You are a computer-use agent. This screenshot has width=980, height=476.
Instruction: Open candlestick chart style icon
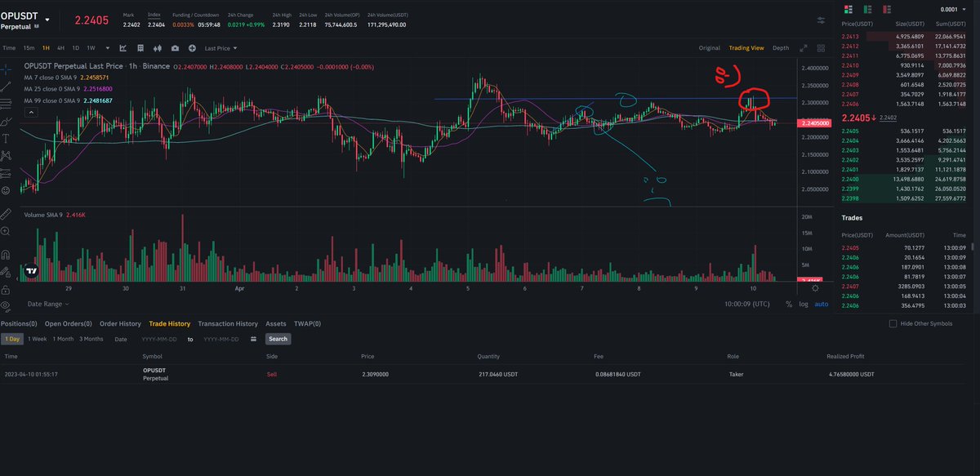tap(157, 48)
